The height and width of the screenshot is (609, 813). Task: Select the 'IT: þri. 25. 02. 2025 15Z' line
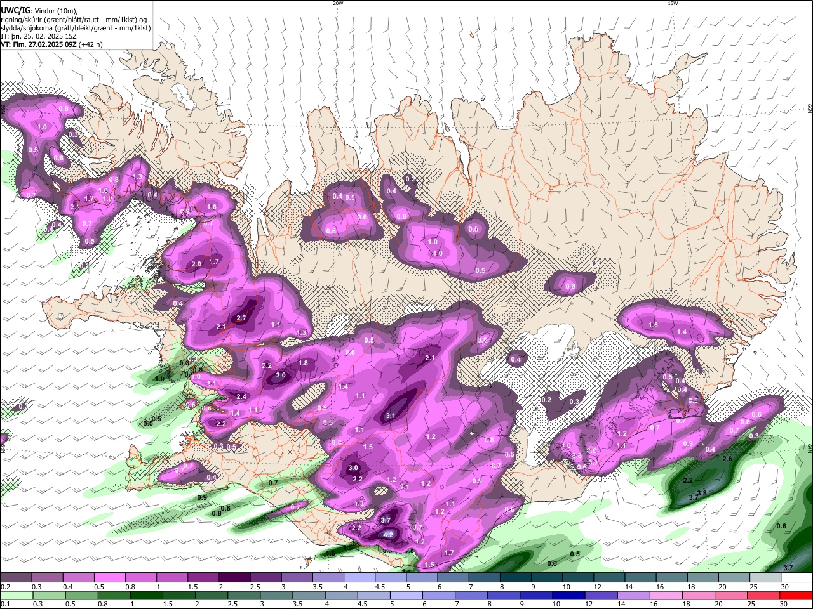pyautogui.click(x=39, y=36)
